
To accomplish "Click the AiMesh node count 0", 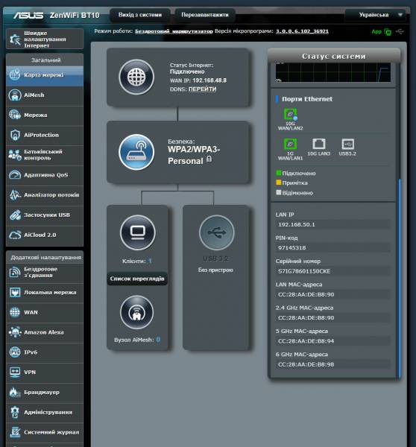I will pyautogui.click(x=158, y=340).
